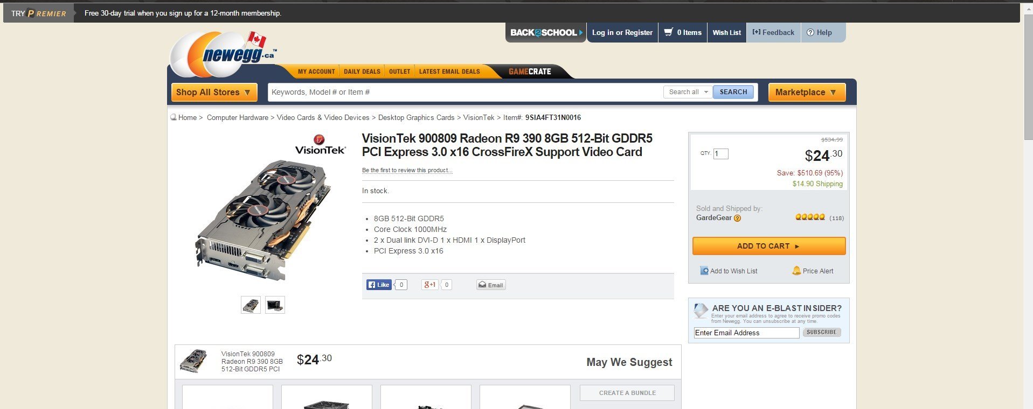Open the My Account tab

coord(316,72)
